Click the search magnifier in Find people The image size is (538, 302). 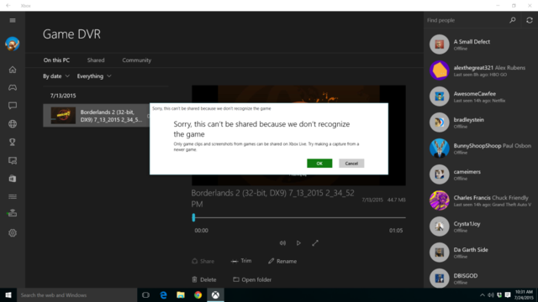[513, 20]
